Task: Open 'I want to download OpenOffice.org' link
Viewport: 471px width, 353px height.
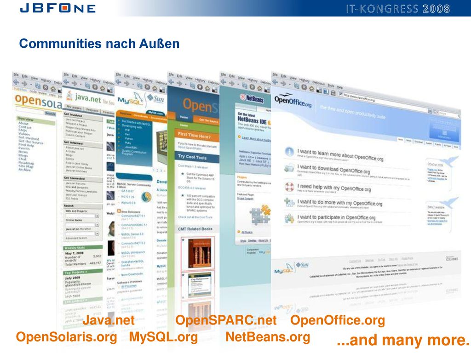Action: 333,169
